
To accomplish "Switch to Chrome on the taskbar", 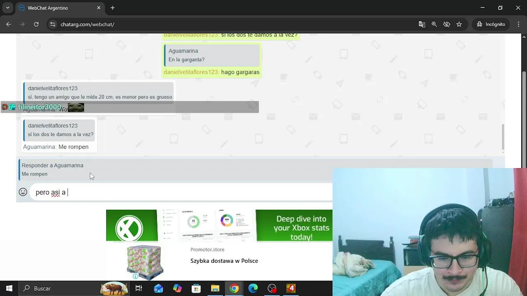I will coord(234,288).
